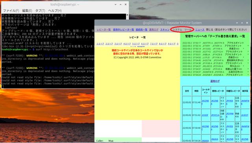Close the toshi@raspberrypi terminal window
The image size is (252, 143).
tap(126, 4)
